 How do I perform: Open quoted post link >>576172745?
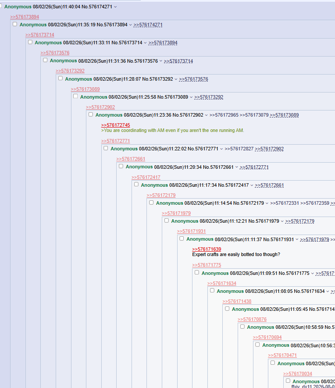click(x=116, y=125)
